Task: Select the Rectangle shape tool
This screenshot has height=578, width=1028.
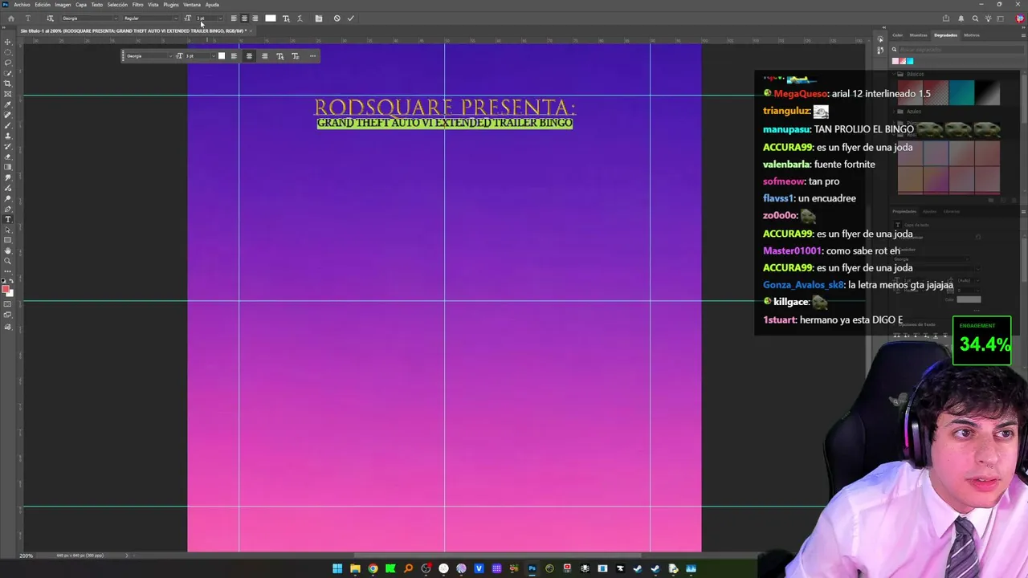Action: pyautogui.click(x=8, y=240)
